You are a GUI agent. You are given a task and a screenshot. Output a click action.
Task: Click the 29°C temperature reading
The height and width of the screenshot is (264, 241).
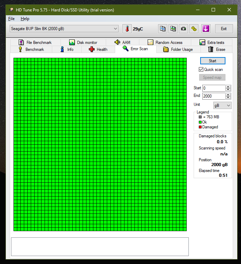tap(138, 29)
